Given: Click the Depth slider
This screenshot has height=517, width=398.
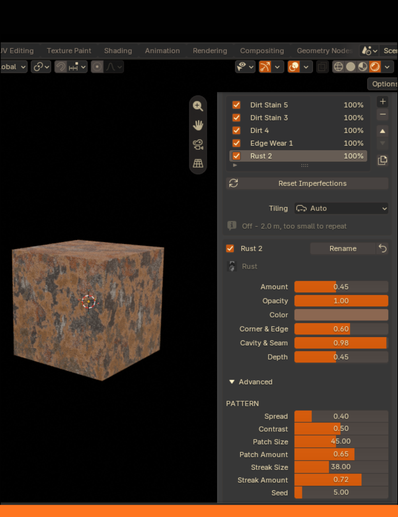Looking at the screenshot, I should [341, 357].
